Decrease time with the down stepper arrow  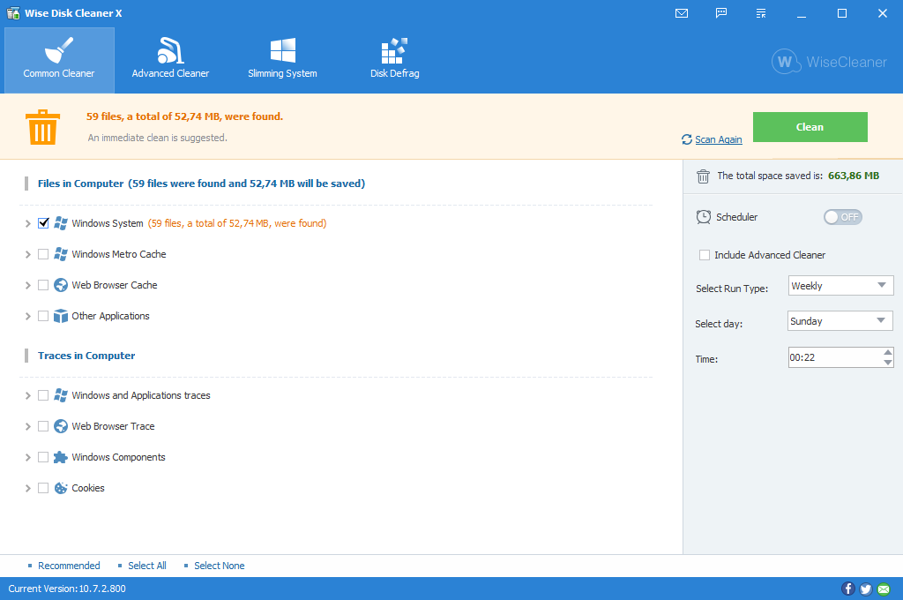(x=887, y=363)
